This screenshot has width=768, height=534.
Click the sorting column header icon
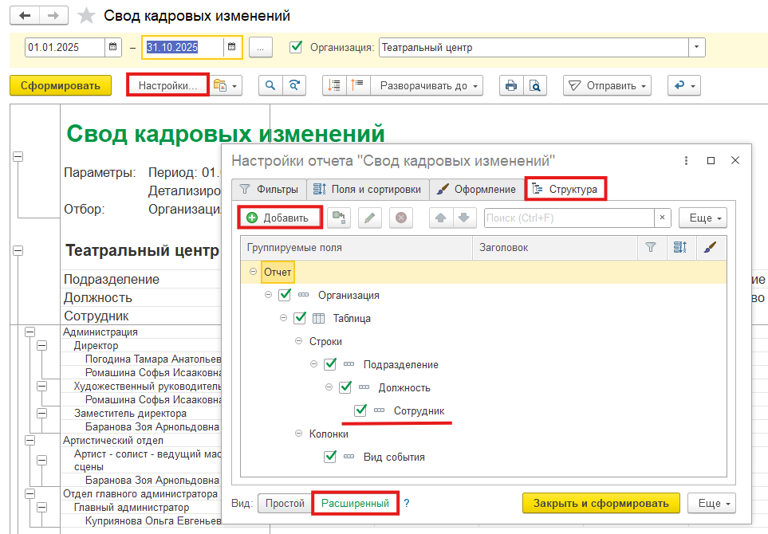coord(680,248)
